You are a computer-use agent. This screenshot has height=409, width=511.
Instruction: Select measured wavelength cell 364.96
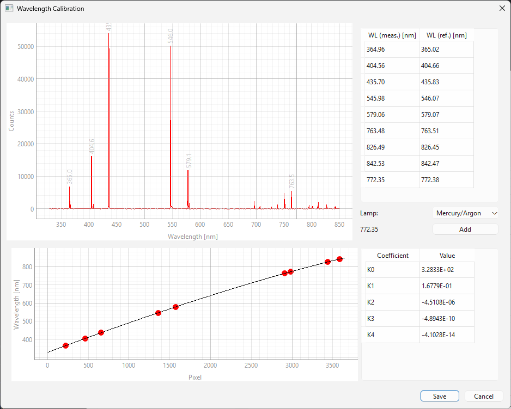[390, 49]
